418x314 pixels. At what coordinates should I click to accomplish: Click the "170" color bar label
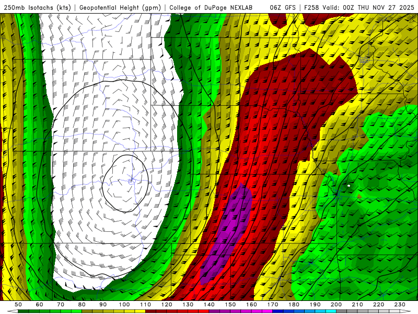(x=272, y=305)
